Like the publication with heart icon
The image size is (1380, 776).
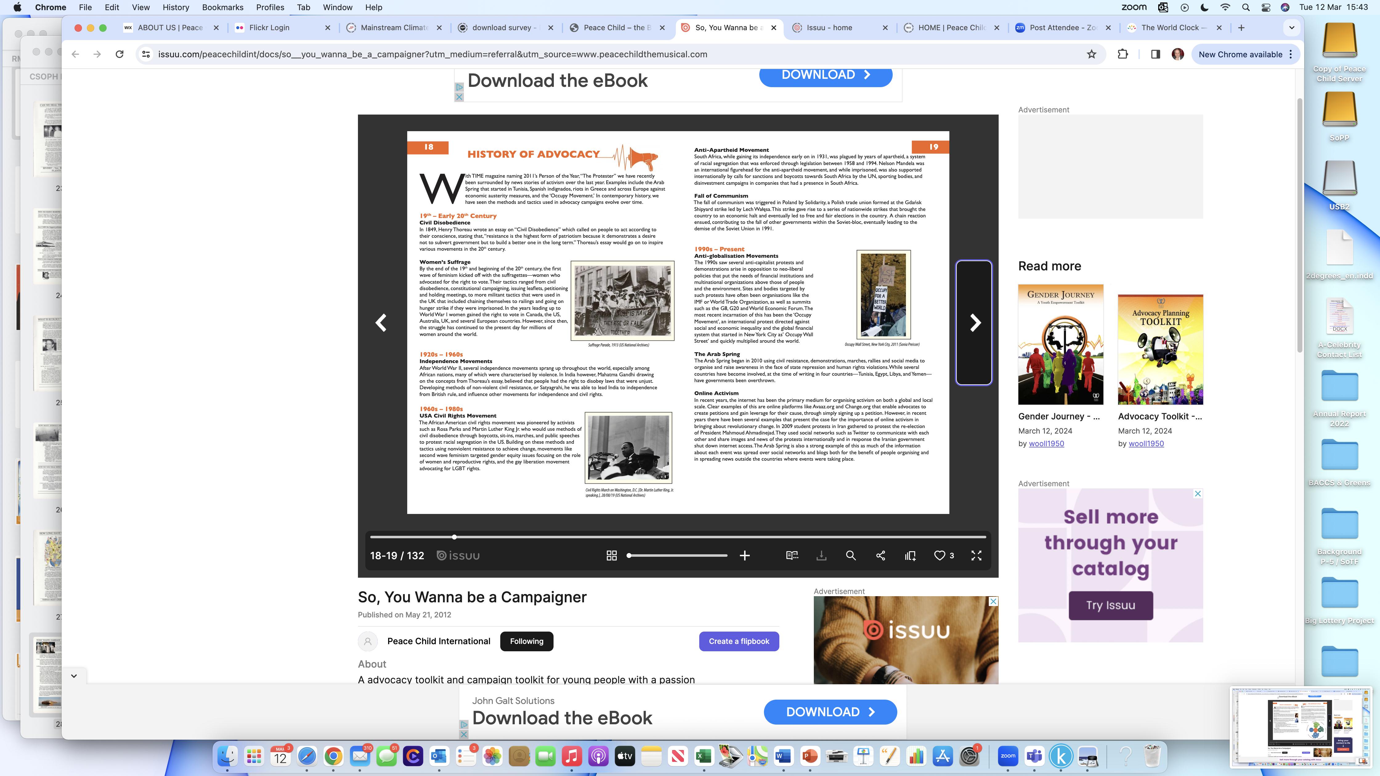[x=940, y=555]
